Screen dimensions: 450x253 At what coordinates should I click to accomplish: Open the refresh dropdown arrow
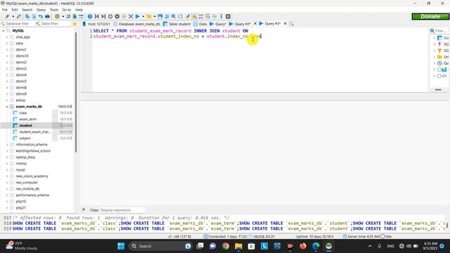pos(63,16)
